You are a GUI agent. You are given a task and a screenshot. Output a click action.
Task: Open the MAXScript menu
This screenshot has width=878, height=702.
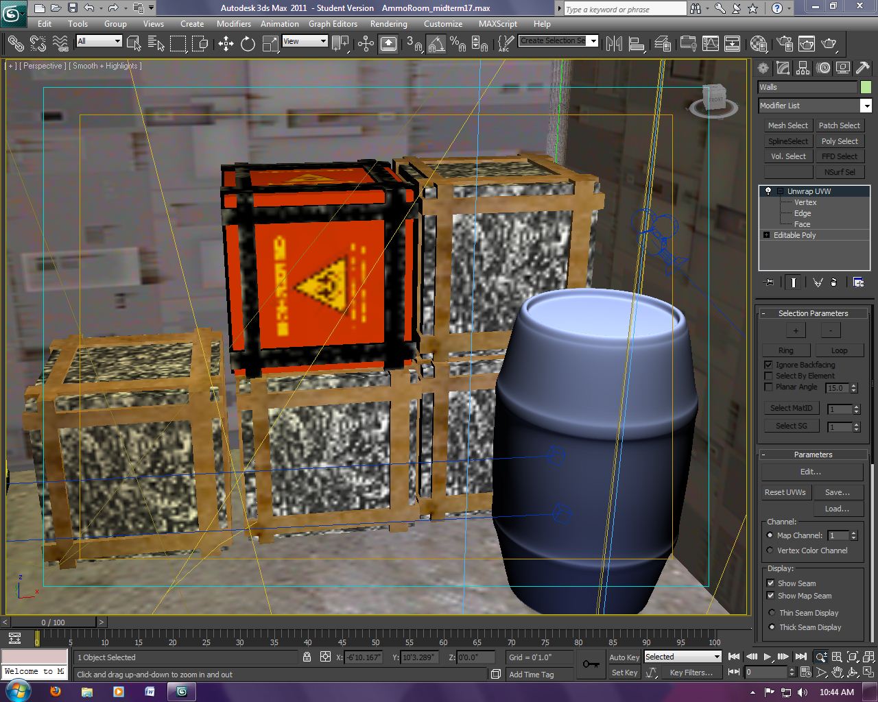pos(498,23)
